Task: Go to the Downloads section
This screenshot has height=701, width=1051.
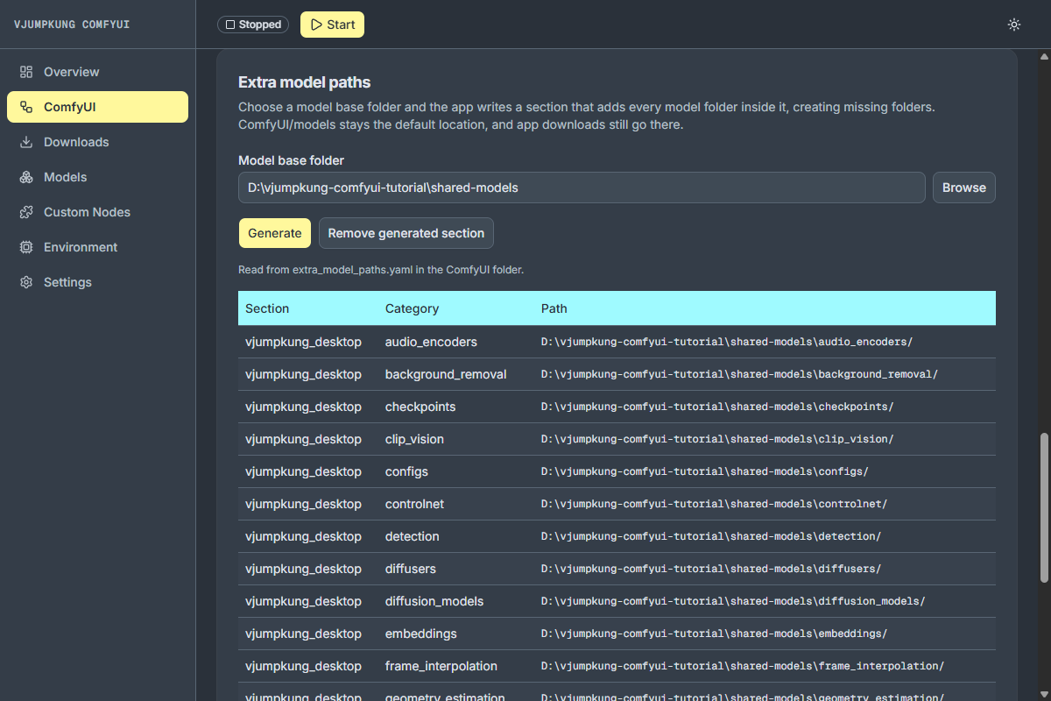Action: 97,142
